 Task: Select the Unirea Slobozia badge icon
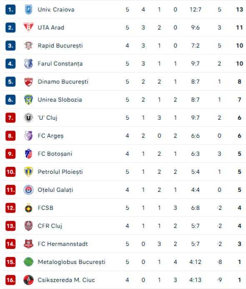coord(29,100)
